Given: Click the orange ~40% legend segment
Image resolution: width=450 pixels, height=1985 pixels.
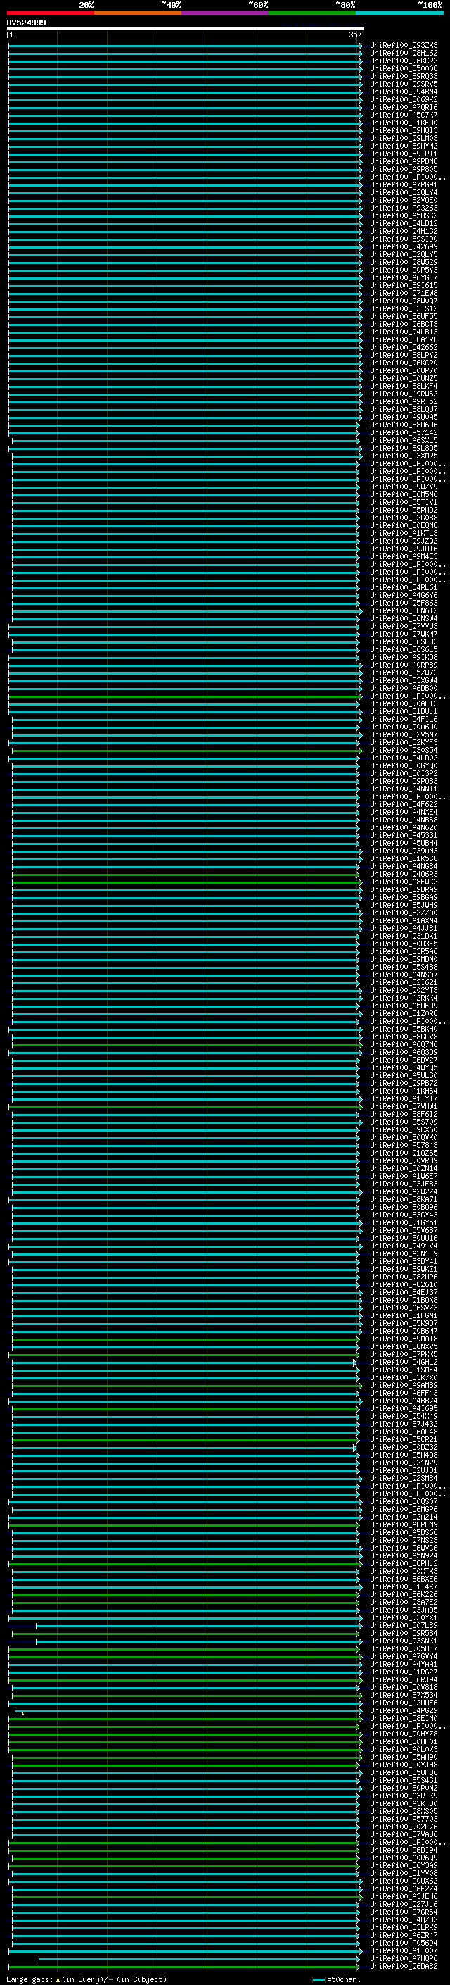Looking at the screenshot, I should [137, 13].
